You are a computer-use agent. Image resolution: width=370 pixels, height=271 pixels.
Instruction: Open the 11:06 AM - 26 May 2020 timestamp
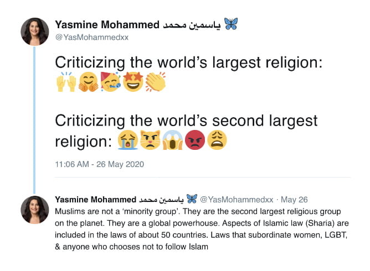coord(100,164)
